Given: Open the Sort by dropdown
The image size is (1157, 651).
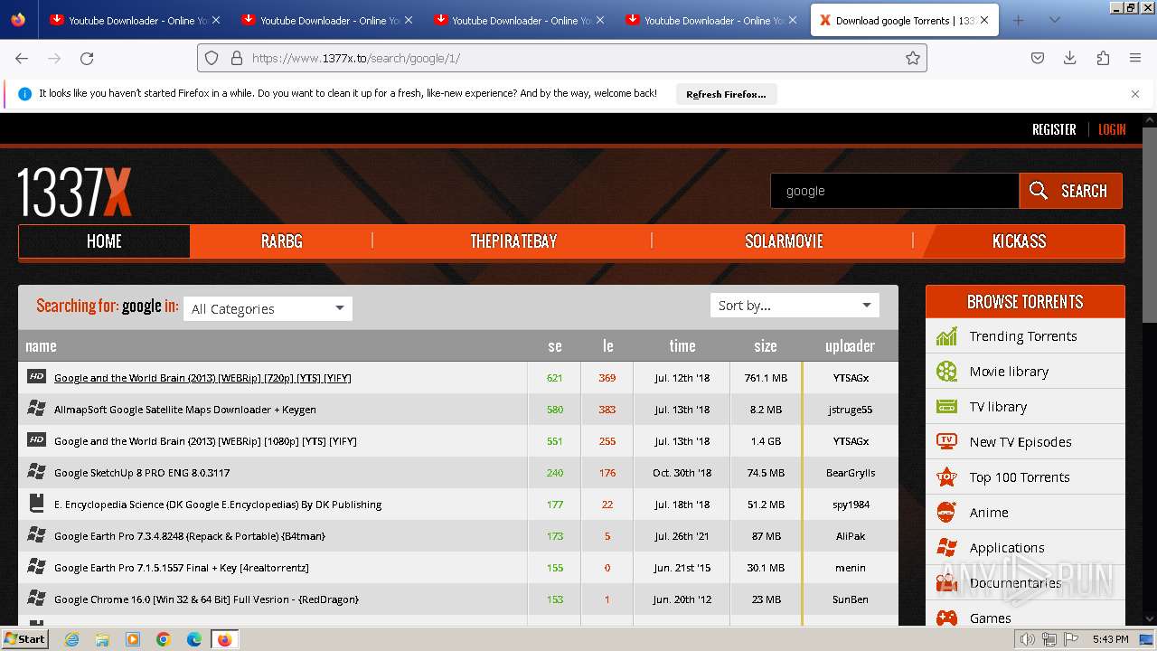Looking at the screenshot, I should [x=795, y=306].
